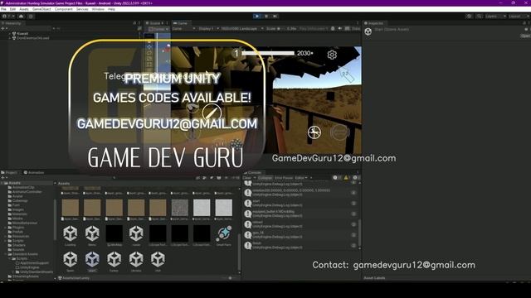Screen dimensions: 531x298
Task: Expand the Plugins folder
Action: (6, 228)
